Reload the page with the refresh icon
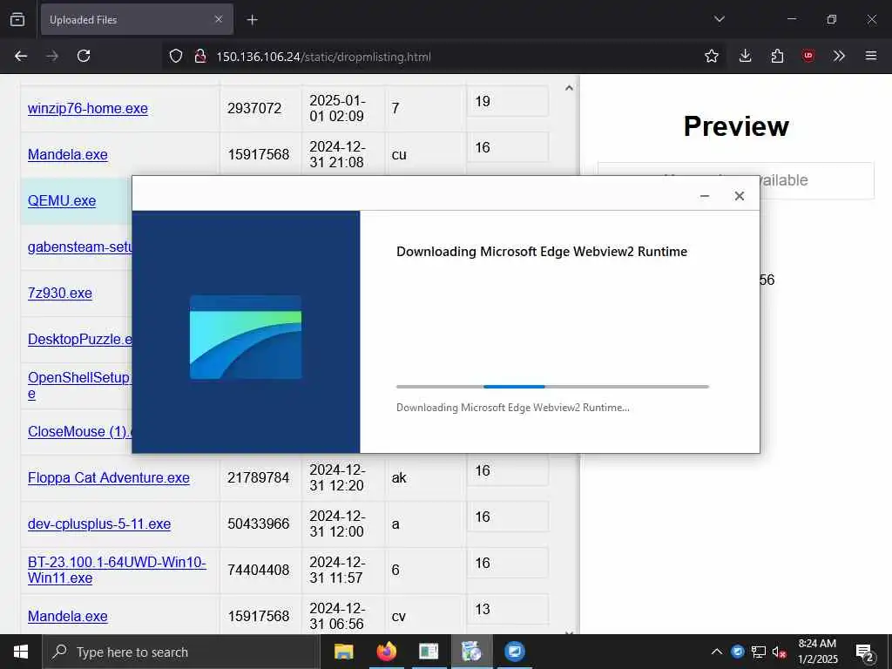The height and width of the screenshot is (669, 892). click(84, 56)
